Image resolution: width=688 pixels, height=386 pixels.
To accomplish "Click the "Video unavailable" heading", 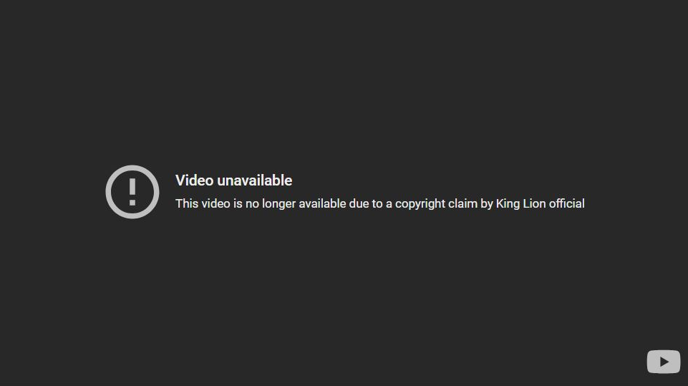I will tap(233, 180).
